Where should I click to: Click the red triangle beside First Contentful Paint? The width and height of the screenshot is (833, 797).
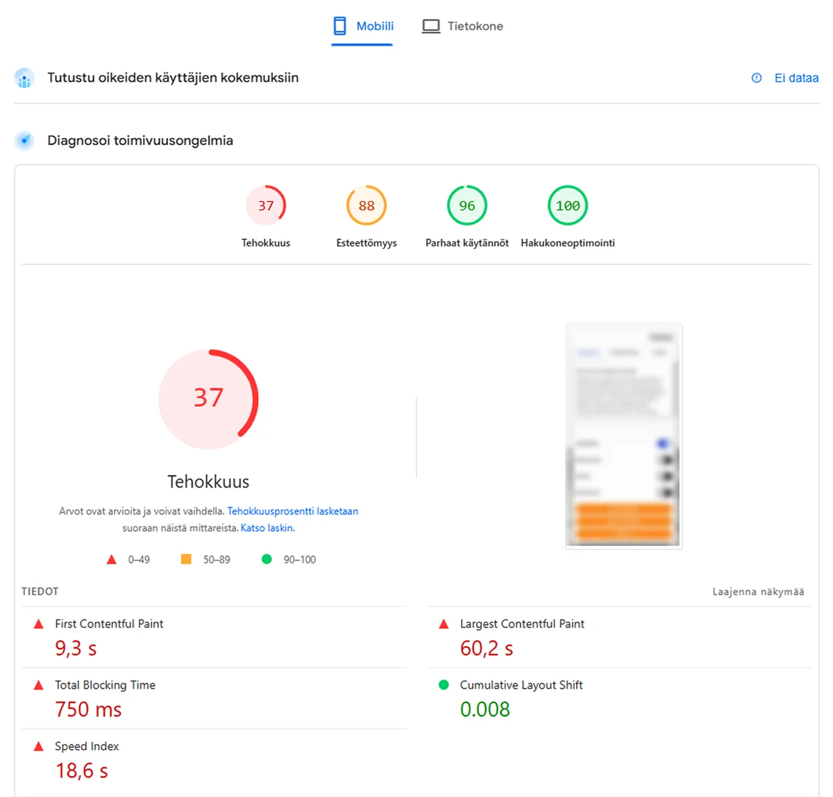coord(39,623)
